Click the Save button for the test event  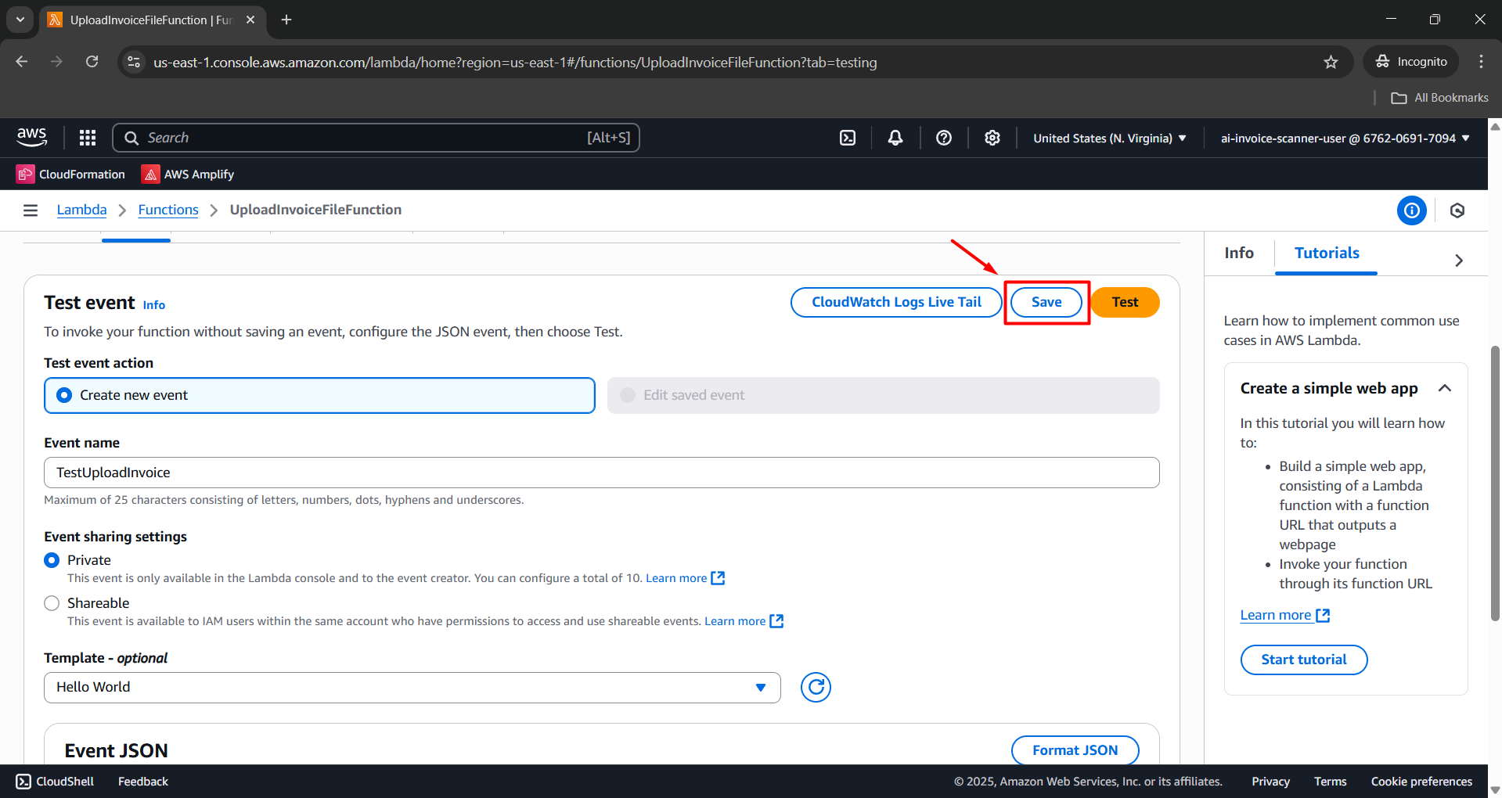point(1046,302)
